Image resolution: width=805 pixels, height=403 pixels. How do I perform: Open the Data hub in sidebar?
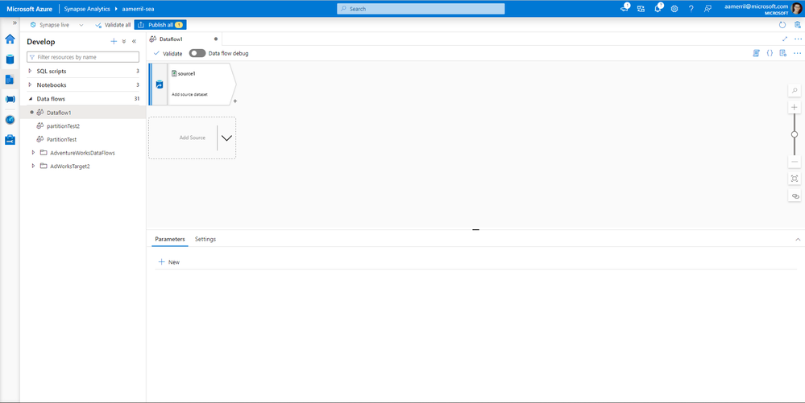click(10, 60)
